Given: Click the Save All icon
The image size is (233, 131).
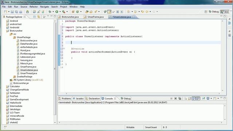Looking at the screenshot, I should 16,12.
